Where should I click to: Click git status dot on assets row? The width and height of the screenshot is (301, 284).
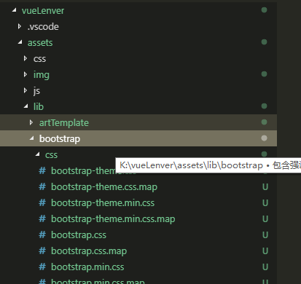point(264,42)
